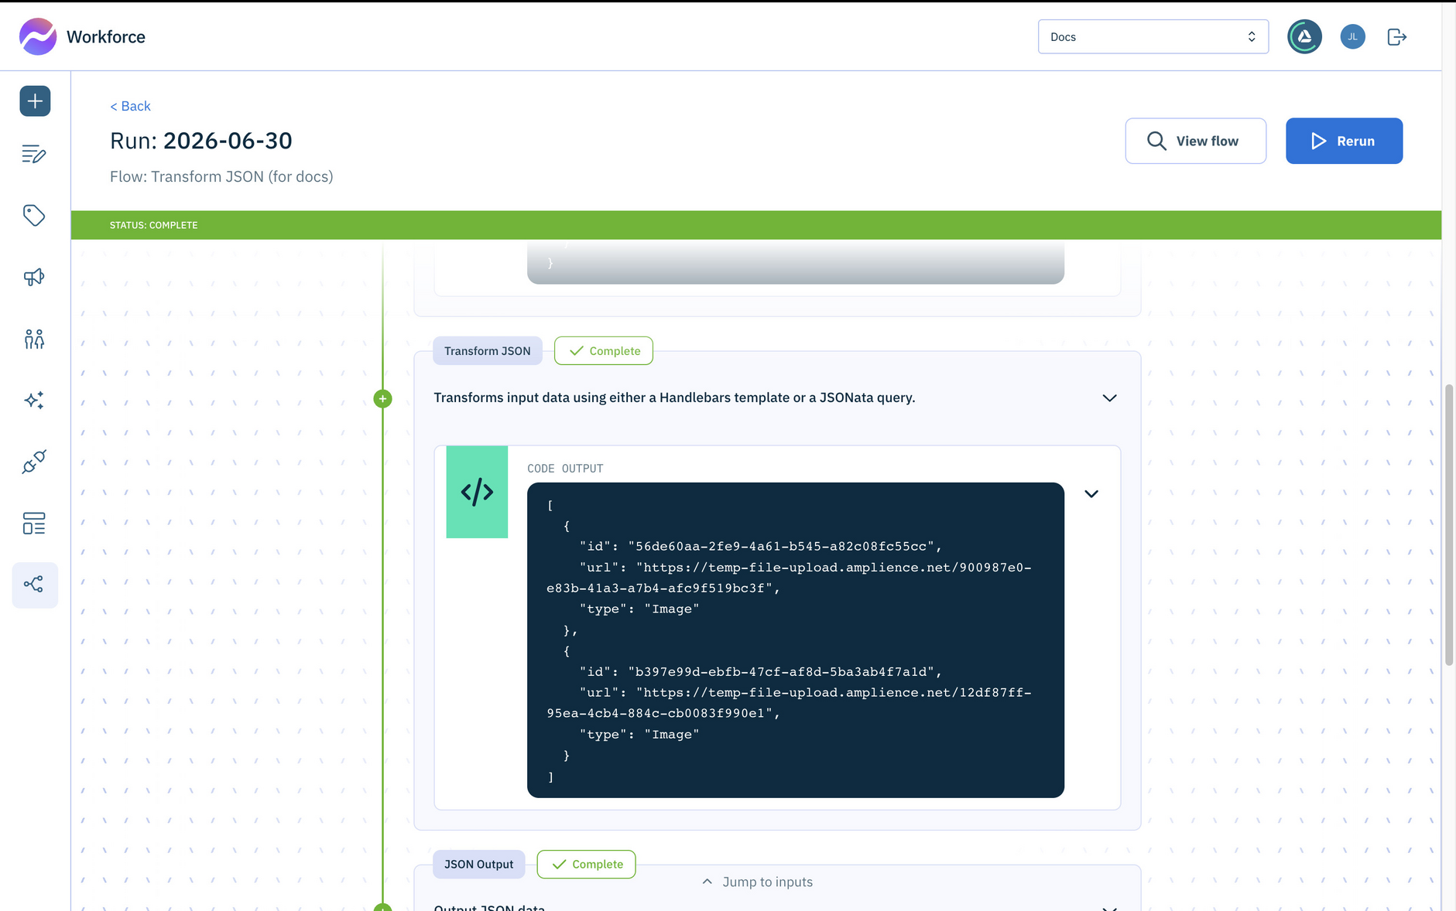Click the green plus node on Transform JSON step
Image resolution: width=1456 pixels, height=911 pixels.
click(x=382, y=399)
